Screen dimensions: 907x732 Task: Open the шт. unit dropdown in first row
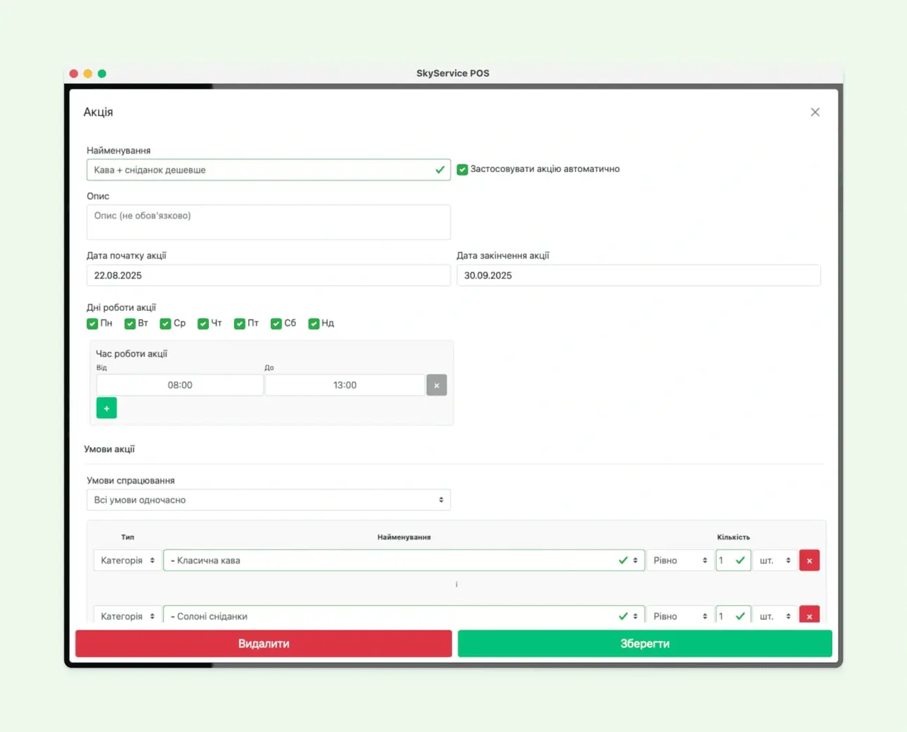coord(774,561)
